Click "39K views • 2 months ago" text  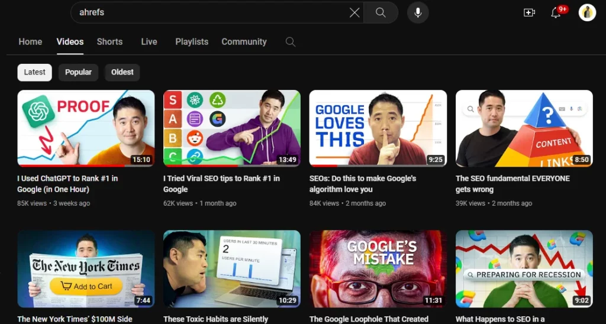point(494,203)
